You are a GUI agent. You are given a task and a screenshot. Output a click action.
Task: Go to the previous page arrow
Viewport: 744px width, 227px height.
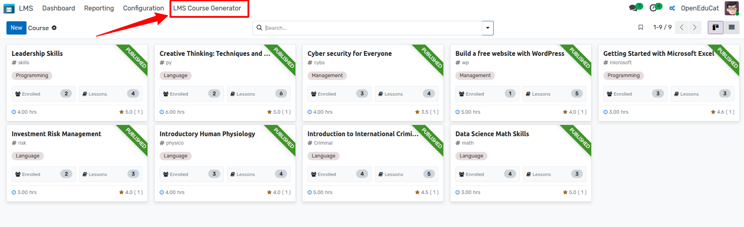click(x=682, y=27)
